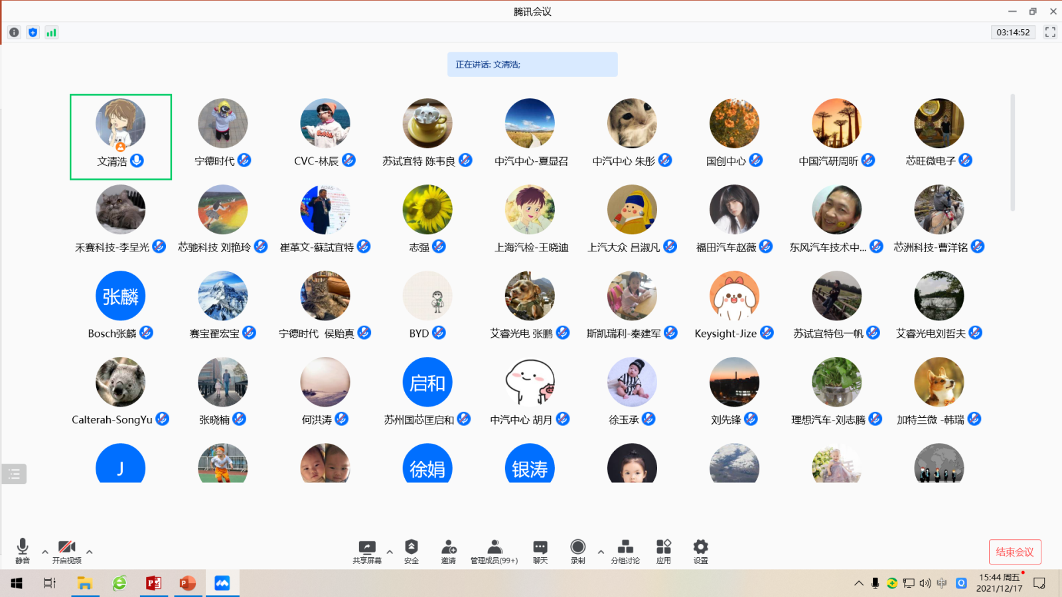Turn on the video camera

pos(66,551)
